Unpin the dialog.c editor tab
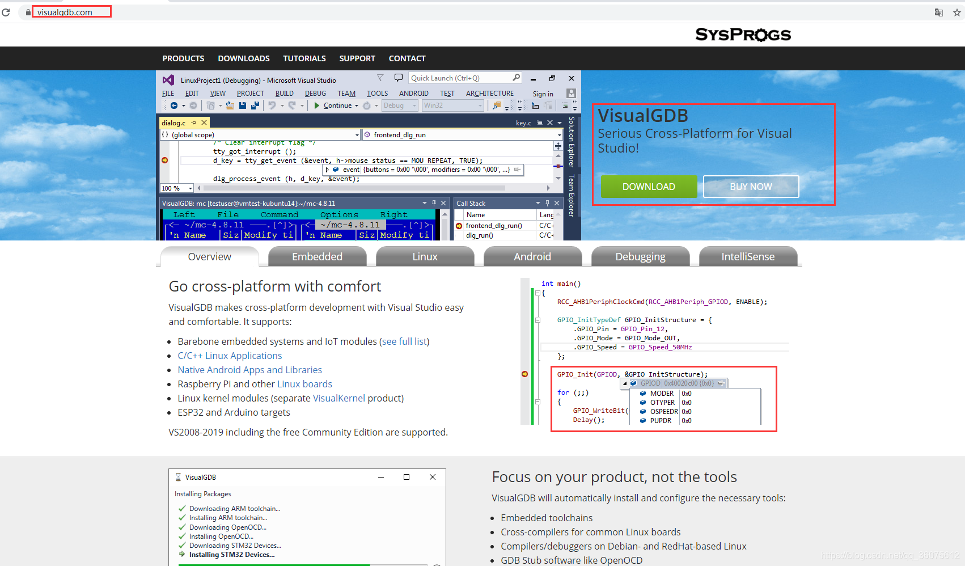Screen dimensions: 965x566 (194, 122)
